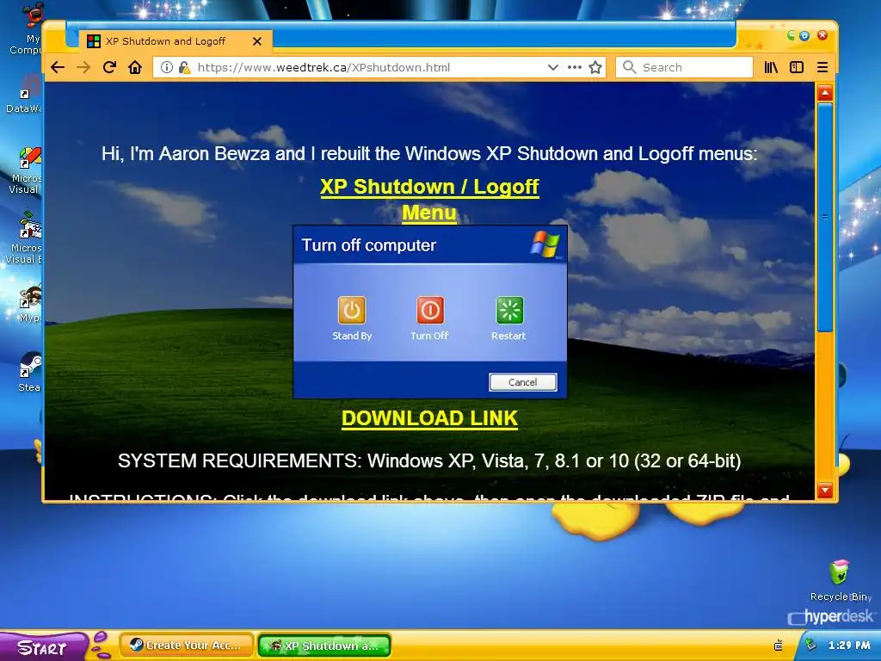
Task: Close the browser with the red X button
Action: coord(822,34)
